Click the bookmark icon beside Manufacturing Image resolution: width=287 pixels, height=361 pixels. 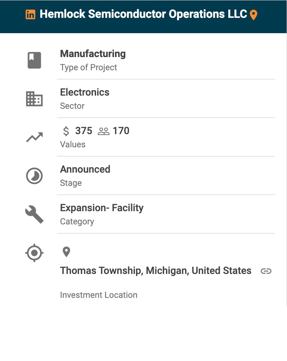[35, 60]
